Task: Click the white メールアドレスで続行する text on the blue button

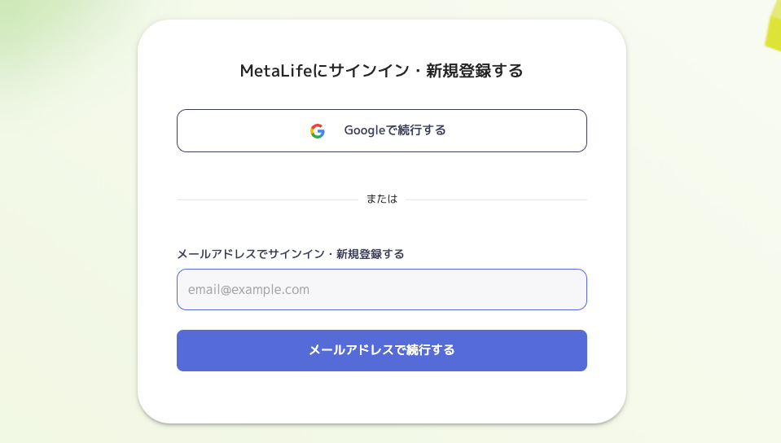Action: tap(381, 350)
